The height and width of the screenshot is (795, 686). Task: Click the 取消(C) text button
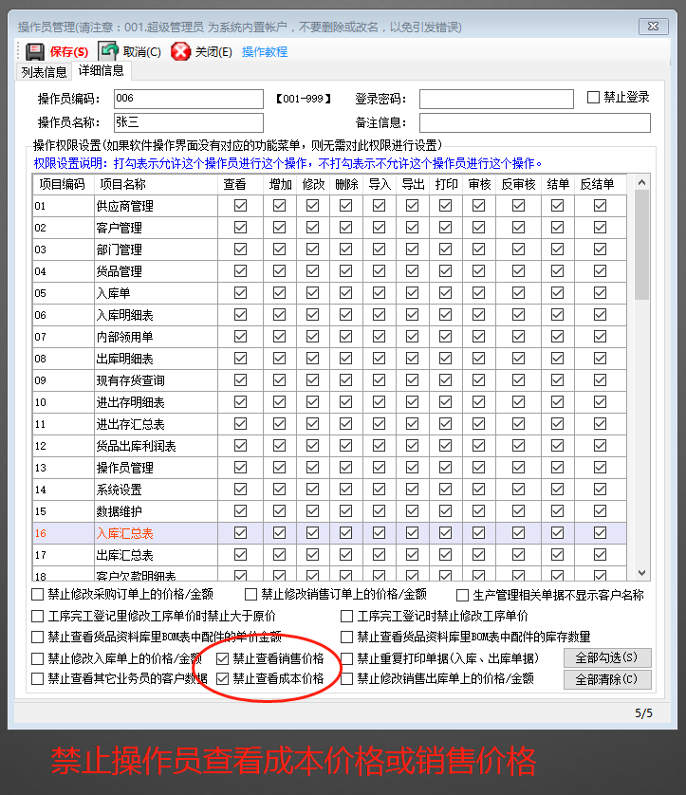tap(142, 52)
